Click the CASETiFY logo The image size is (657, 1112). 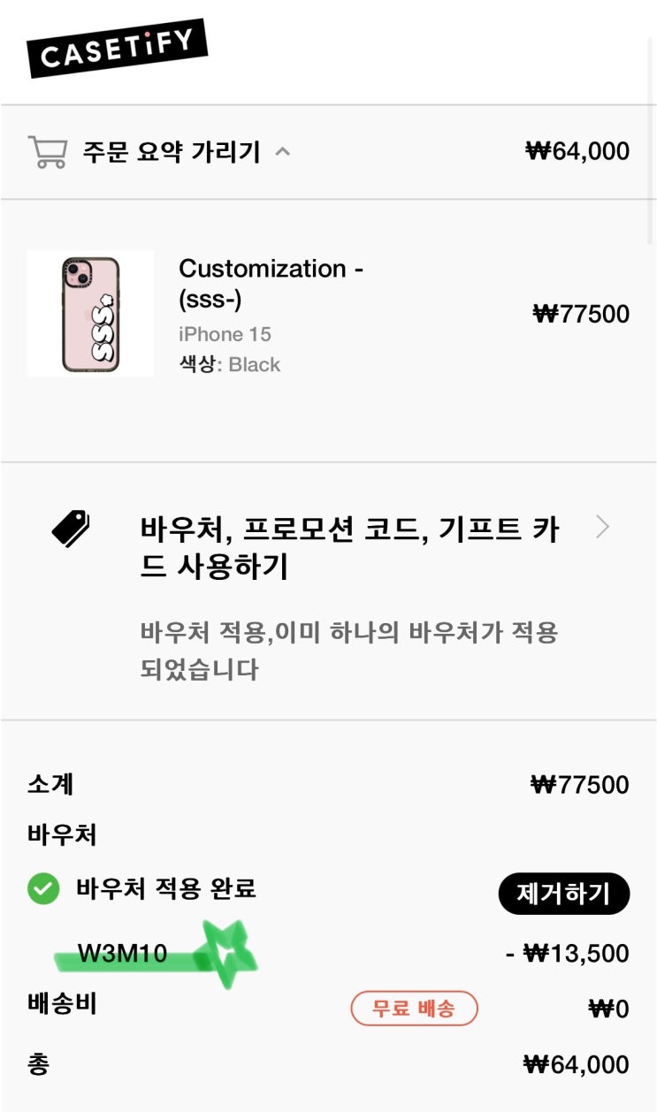click(x=116, y=49)
